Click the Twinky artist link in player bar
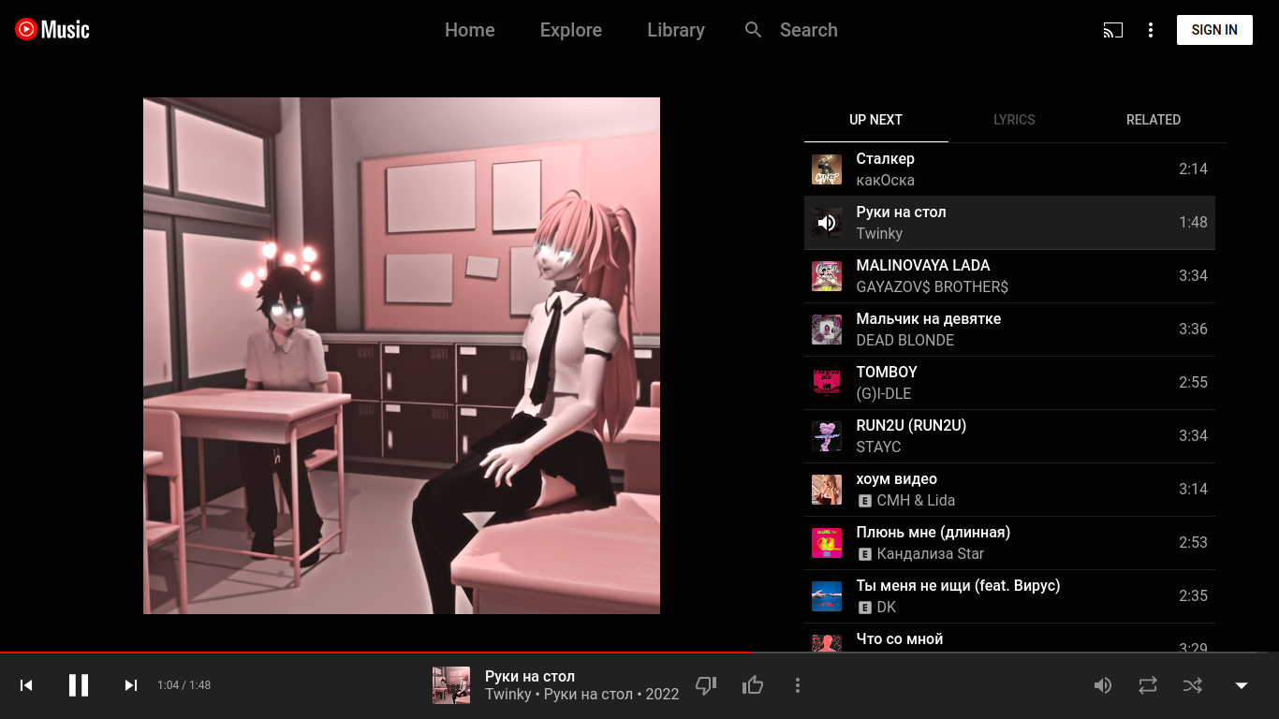The image size is (1279, 719). click(x=507, y=695)
